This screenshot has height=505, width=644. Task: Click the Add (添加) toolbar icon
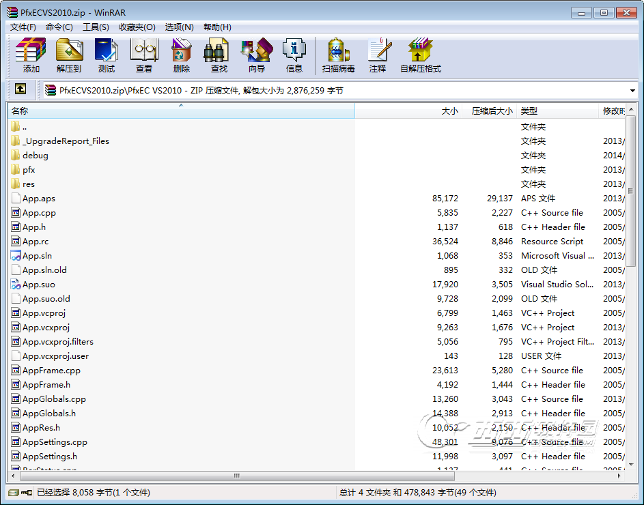point(31,50)
